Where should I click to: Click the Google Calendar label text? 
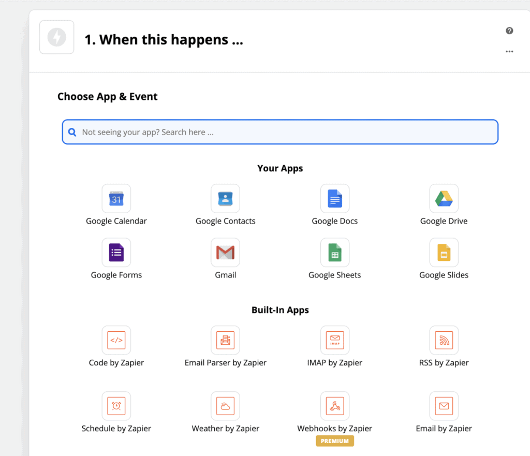(x=116, y=221)
